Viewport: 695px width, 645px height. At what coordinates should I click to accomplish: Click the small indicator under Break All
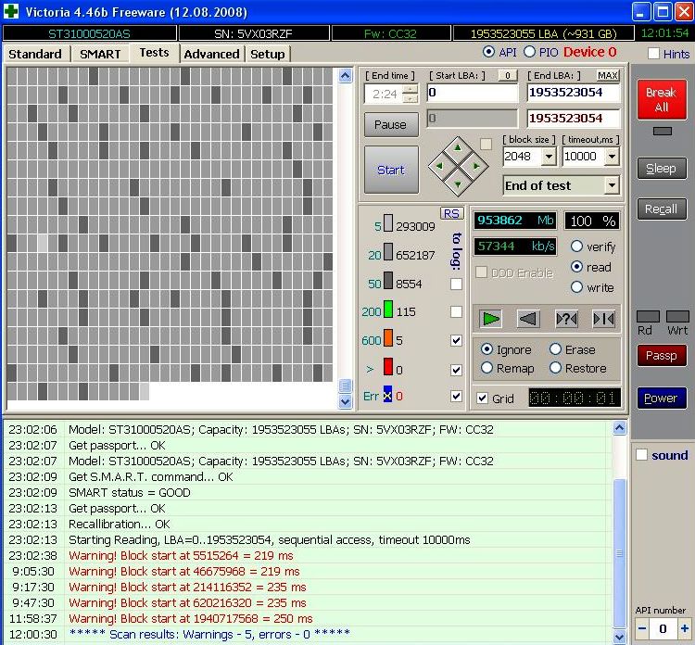663,132
